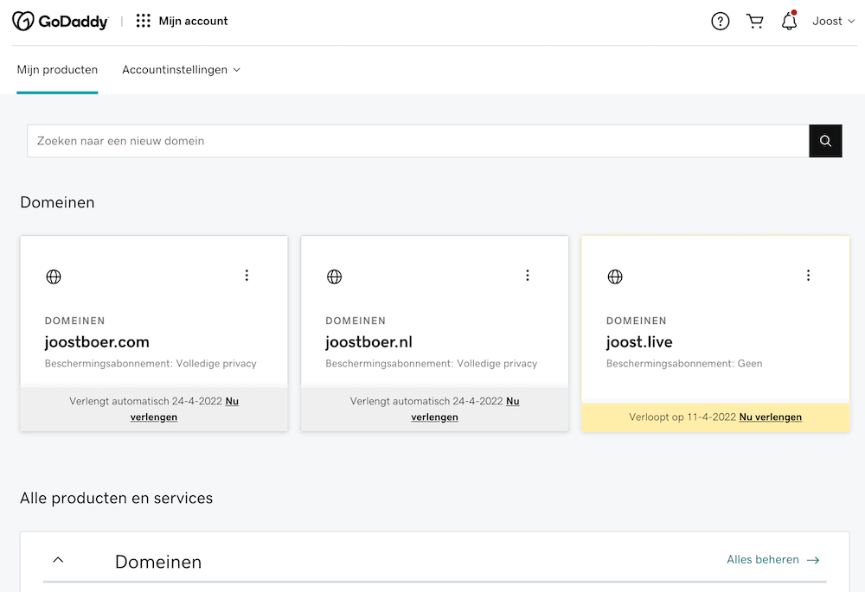Collapse the Domeinen section chevron
Image resolution: width=865 pixels, height=592 pixels.
click(x=58, y=560)
